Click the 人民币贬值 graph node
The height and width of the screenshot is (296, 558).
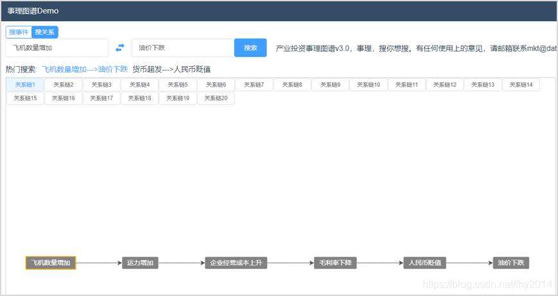(x=425, y=263)
